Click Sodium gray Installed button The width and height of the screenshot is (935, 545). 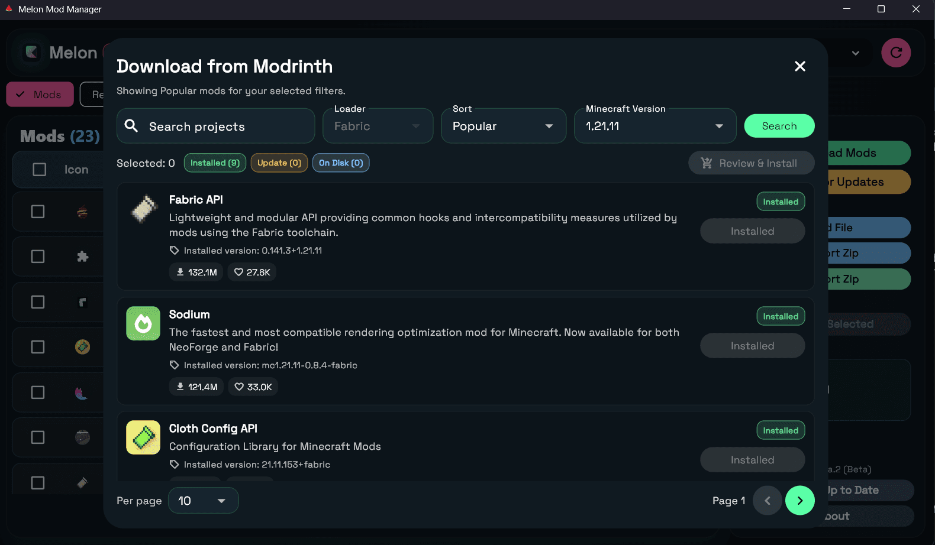[752, 346]
